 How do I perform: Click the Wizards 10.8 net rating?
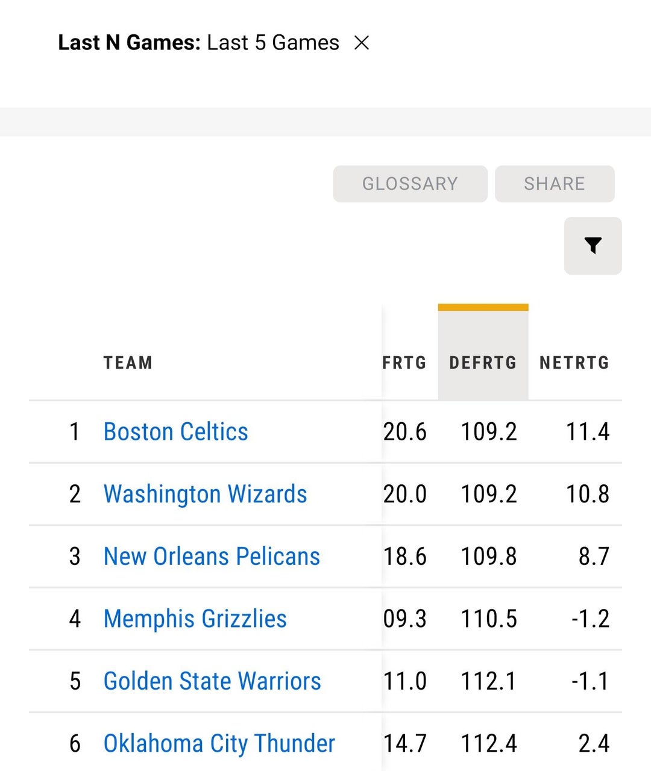587,494
